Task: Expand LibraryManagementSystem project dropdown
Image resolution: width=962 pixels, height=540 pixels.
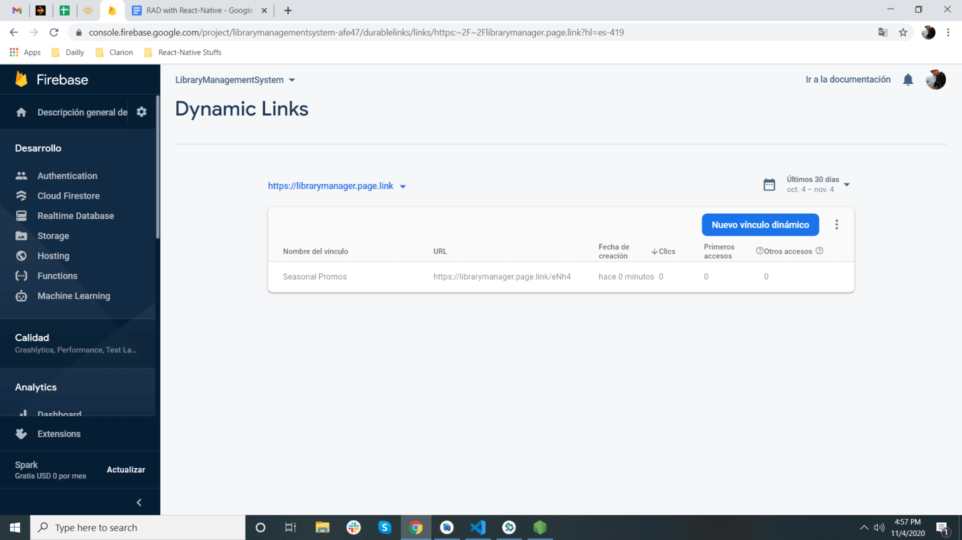Action: [x=235, y=80]
